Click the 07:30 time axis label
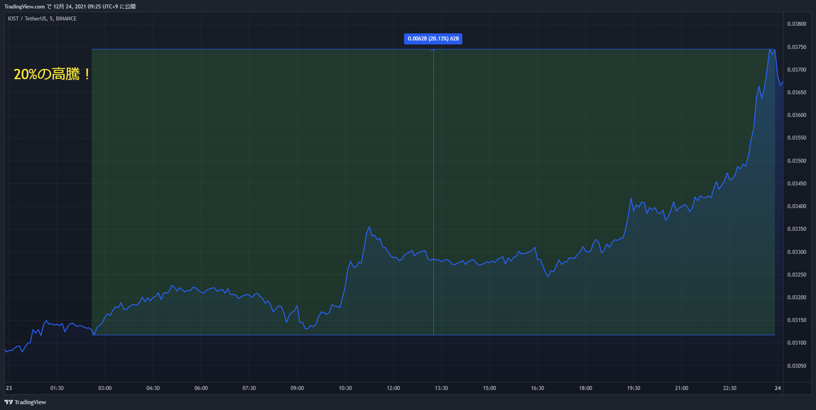Screen dimensions: 816x410 [x=249, y=388]
